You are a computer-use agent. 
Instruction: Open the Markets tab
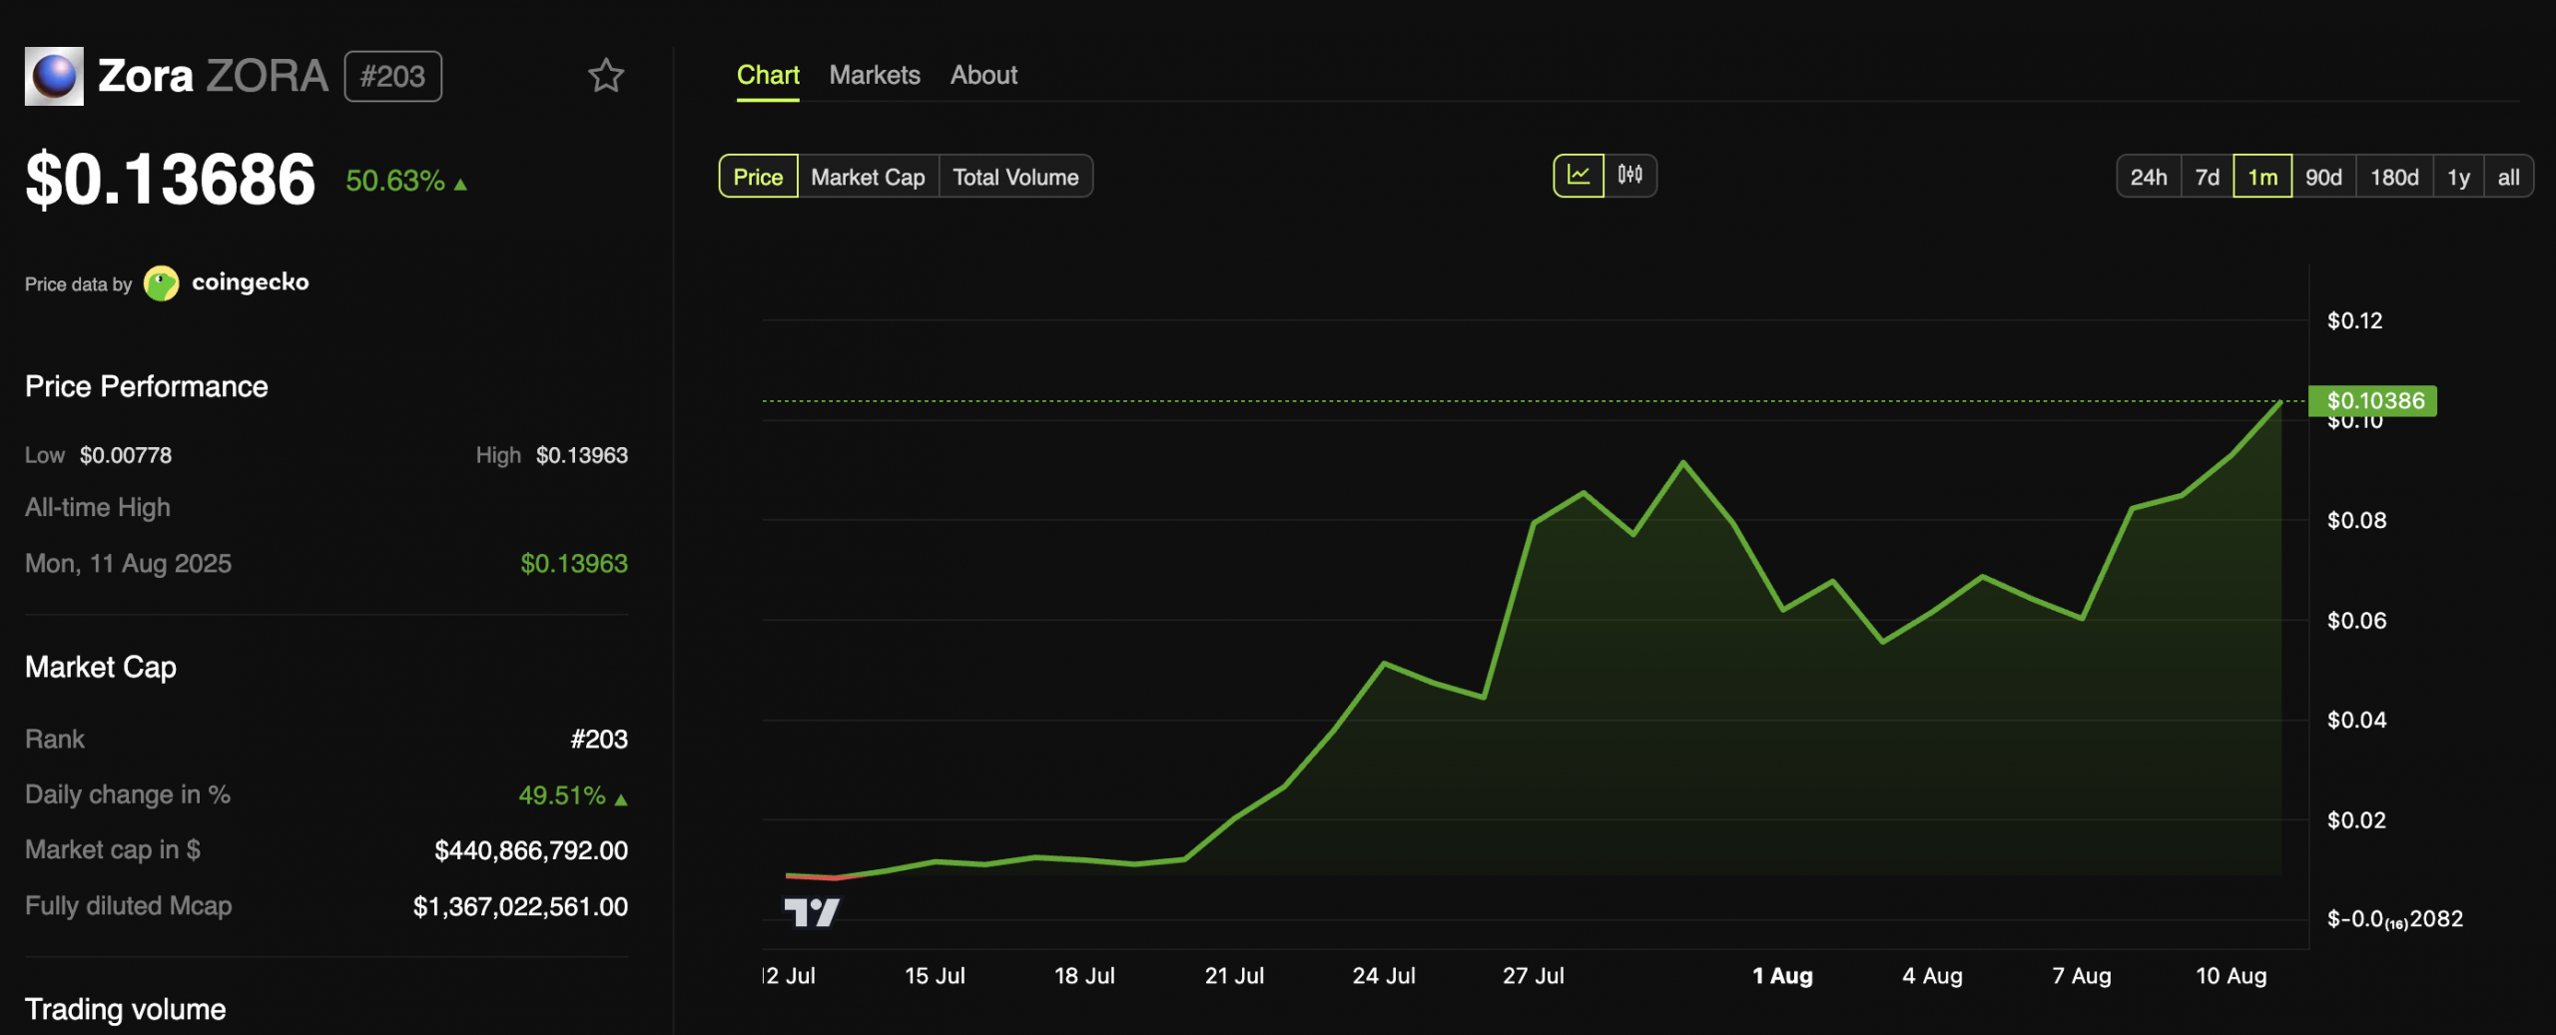[x=874, y=75]
